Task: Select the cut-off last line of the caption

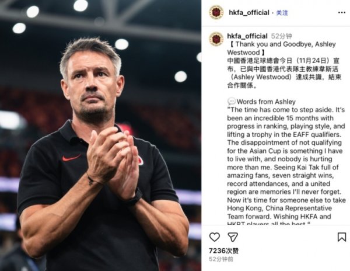Action: (268, 223)
